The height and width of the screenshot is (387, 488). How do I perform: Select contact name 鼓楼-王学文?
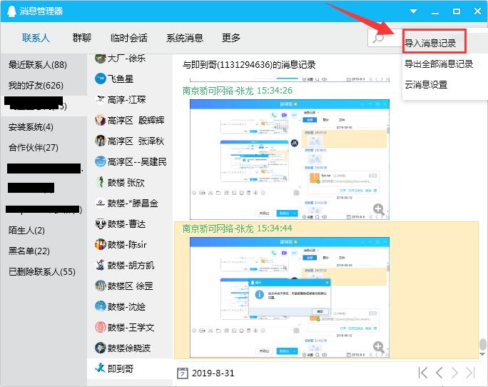pyautogui.click(x=131, y=327)
